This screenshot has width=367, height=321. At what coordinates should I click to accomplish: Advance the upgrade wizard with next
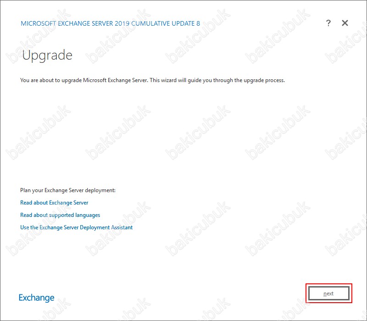tap(328, 293)
